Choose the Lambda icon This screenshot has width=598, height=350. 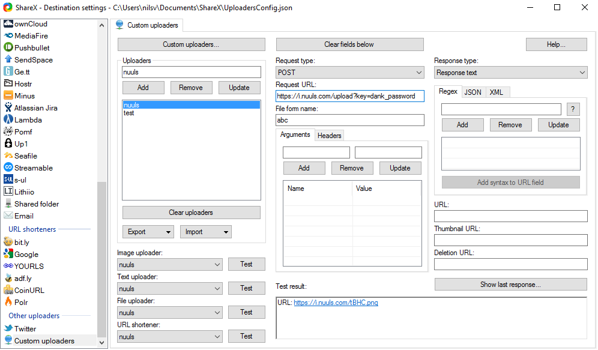pos(8,119)
